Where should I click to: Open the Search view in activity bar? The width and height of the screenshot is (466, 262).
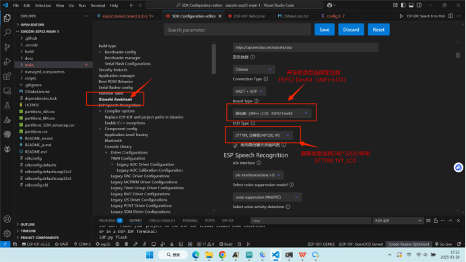tap(7, 32)
